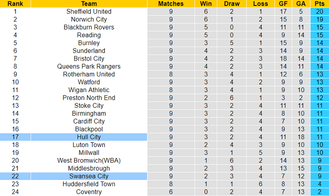
Task: Open Queens Park Rangers team page
Action: [x=89, y=66]
